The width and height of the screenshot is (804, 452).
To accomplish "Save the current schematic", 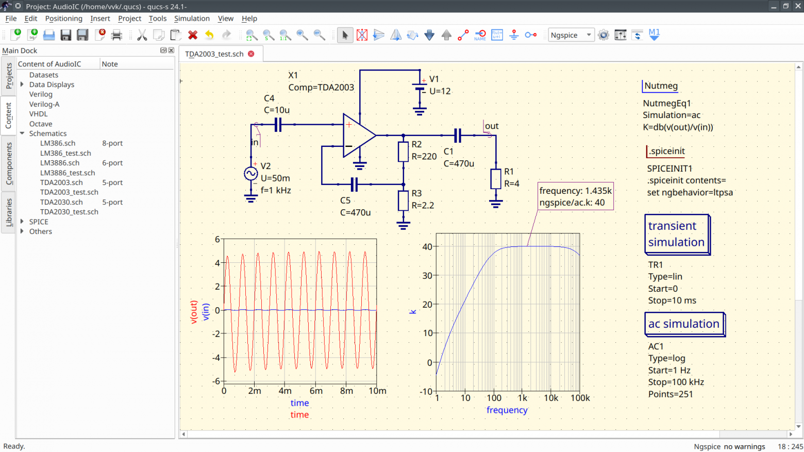I will coord(66,35).
